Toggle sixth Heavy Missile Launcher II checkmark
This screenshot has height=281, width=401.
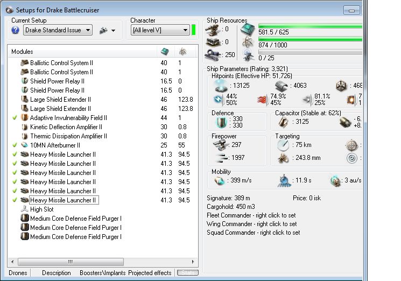pos(15,200)
